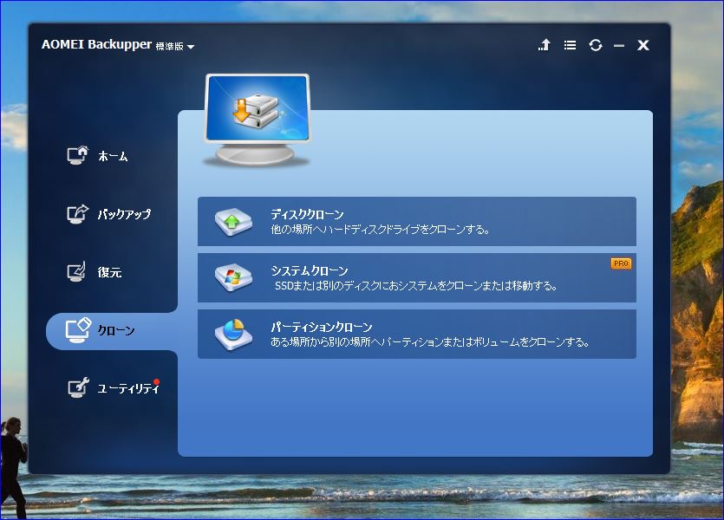Click the monitor with disks clone illustration
This screenshot has width=724, height=520.
[x=257, y=120]
